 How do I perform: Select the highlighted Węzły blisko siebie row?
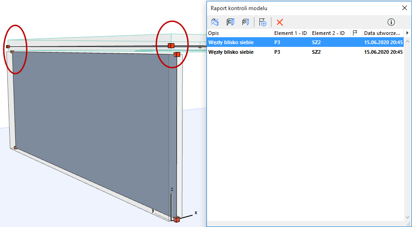point(306,42)
